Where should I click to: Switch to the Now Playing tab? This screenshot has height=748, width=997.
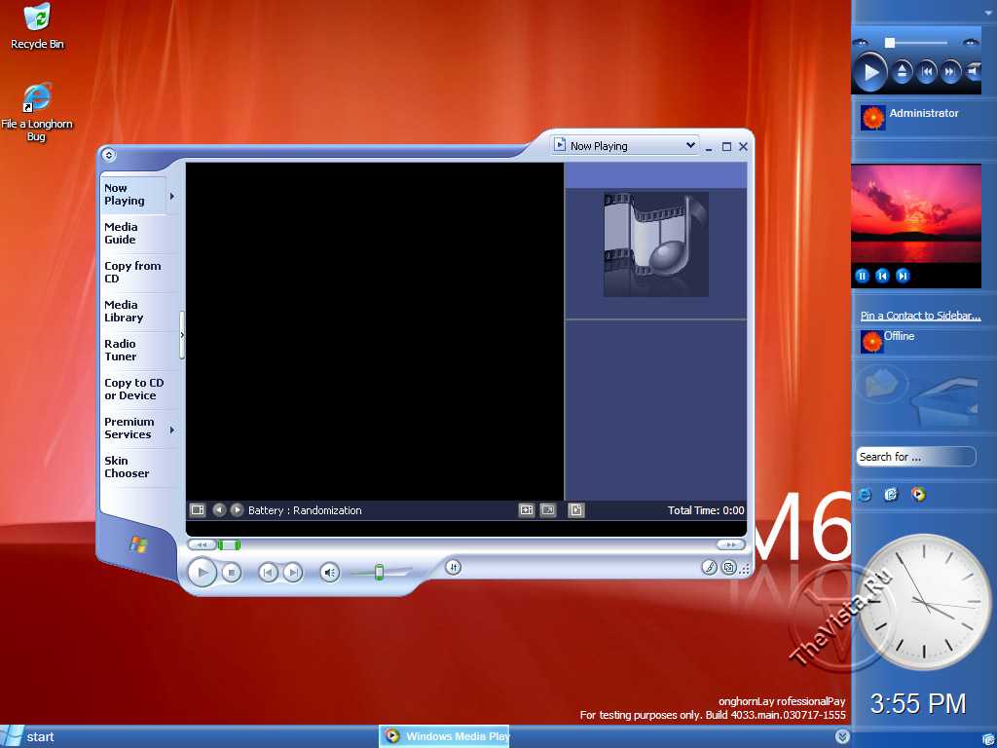pos(125,194)
